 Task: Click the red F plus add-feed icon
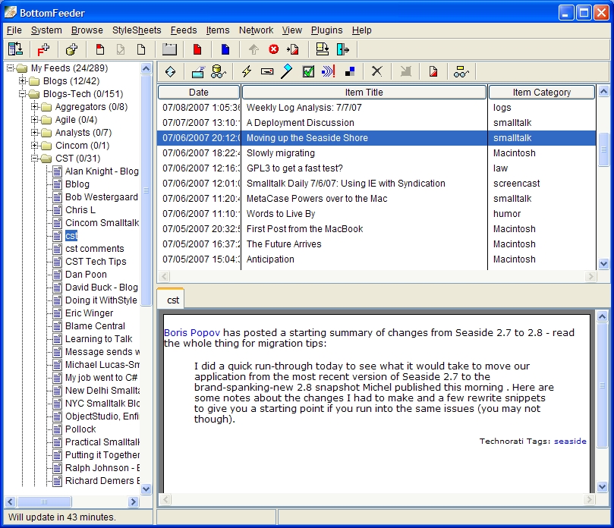(x=43, y=49)
